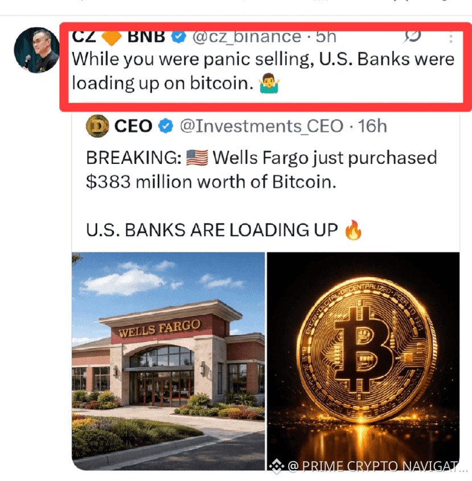Viewport: 472px width, 481px height.
Task: Open the three-dot more options menu
Action: click(x=450, y=38)
